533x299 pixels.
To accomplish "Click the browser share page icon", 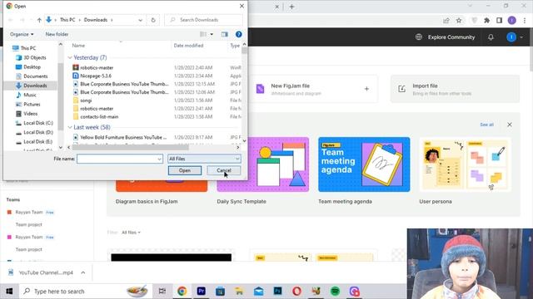I will (x=446, y=20).
